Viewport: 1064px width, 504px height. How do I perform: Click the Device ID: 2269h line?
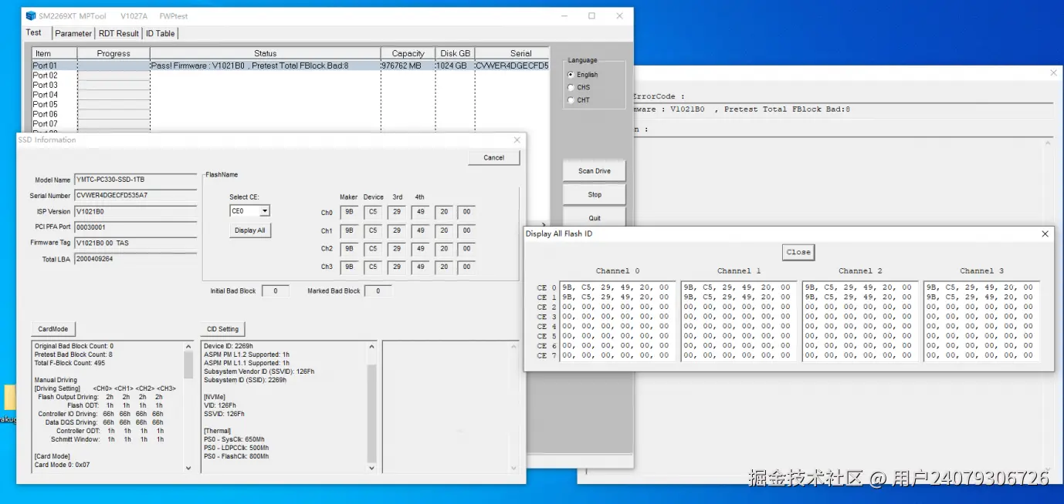[x=229, y=346]
